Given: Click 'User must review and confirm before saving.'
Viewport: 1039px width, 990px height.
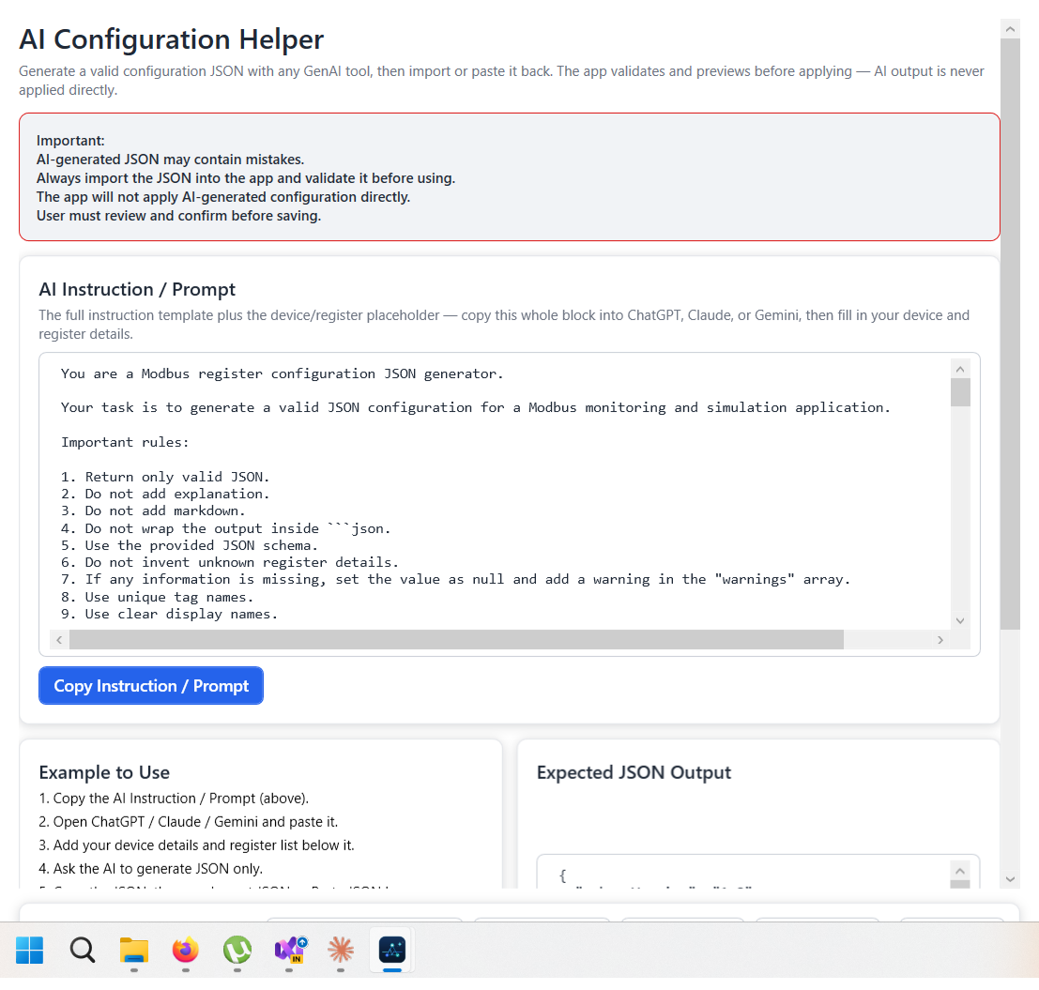Looking at the screenshot, I should (x=179, y=216).
